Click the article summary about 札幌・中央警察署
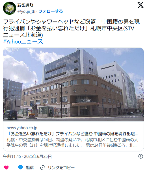The height and width of the screenshot is (171, 147). tap(72, 142)
